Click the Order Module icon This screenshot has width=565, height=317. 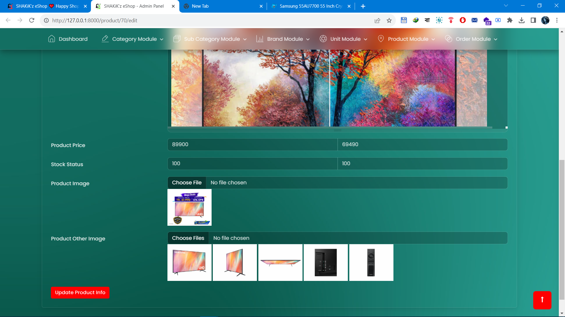pos(448,39)
